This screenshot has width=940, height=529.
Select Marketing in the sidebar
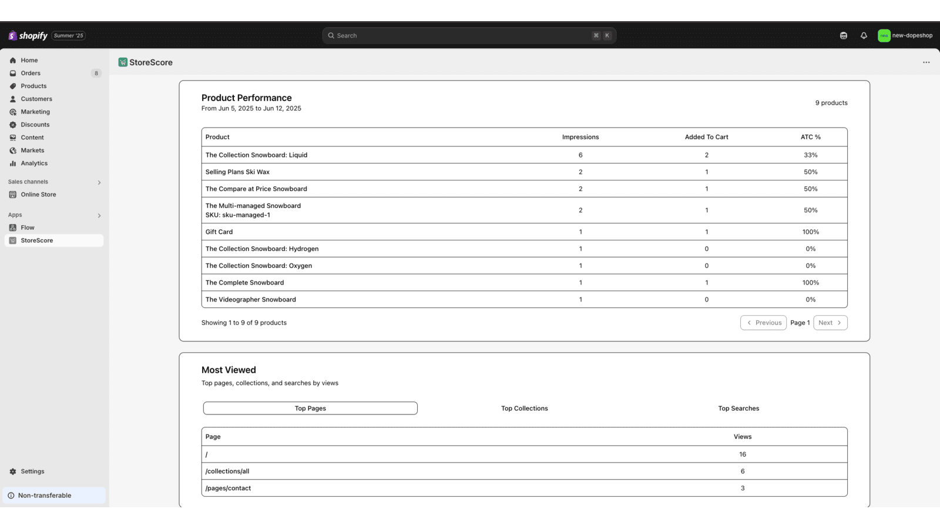(54, 112)
